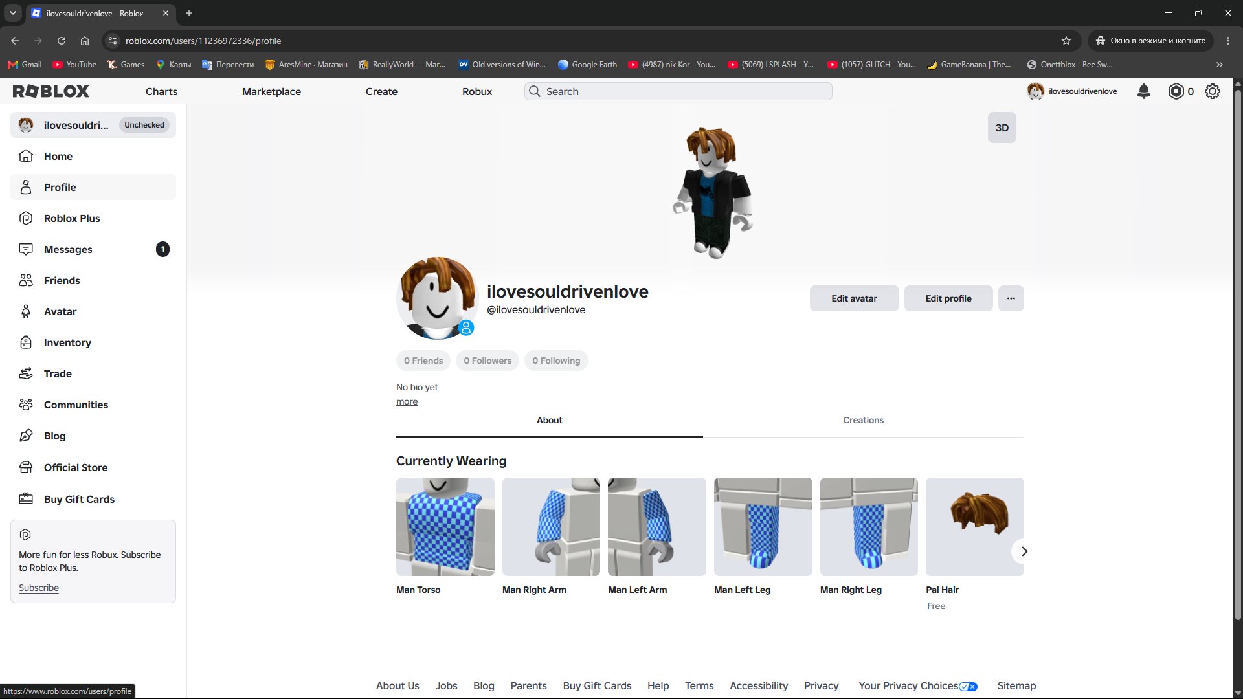This screenshot has width=1243, height=699.
Task: Expand the hidden bookmarks overflow chevron
Action: (x=1220, y=65)
